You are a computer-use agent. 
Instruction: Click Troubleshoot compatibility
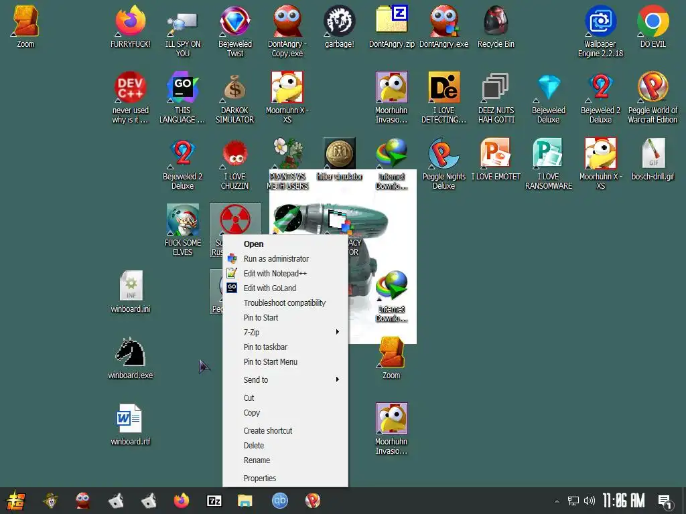(285, 303)
